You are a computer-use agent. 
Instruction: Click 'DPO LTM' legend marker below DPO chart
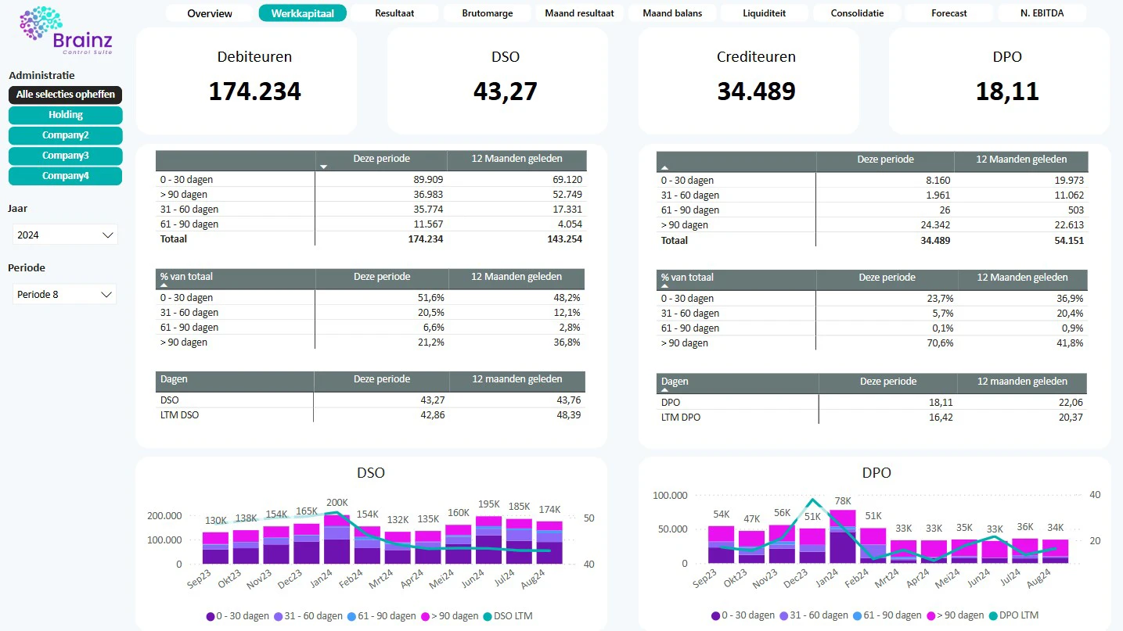pos(992,615)
